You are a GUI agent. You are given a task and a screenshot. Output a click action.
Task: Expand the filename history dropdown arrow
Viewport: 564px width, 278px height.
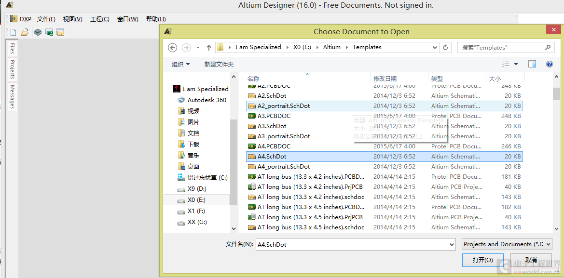pos(452,244)
